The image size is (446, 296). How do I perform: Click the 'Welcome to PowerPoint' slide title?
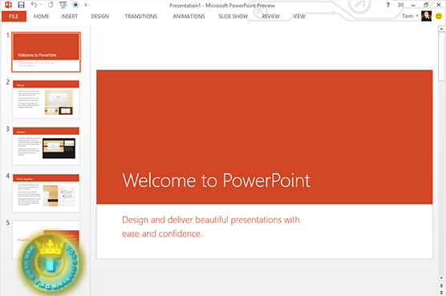coord(216,180)
